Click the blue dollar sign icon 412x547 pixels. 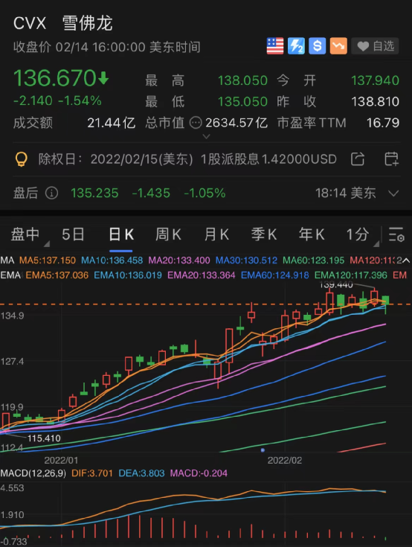tap(318, 46)
